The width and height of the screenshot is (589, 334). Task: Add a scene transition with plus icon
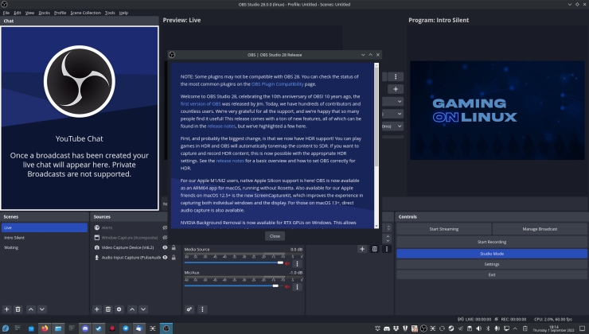362,249
